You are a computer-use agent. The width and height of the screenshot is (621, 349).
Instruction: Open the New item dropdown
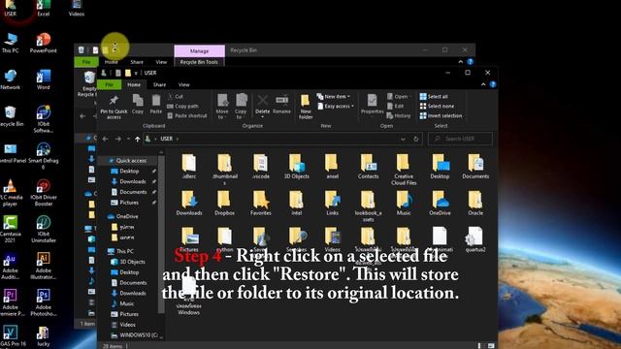(334, 97)
